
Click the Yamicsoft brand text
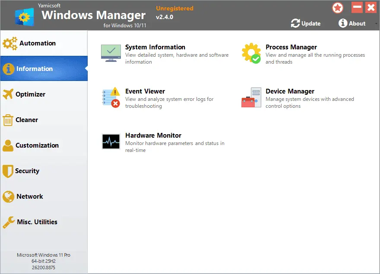[x=49, y=6]
